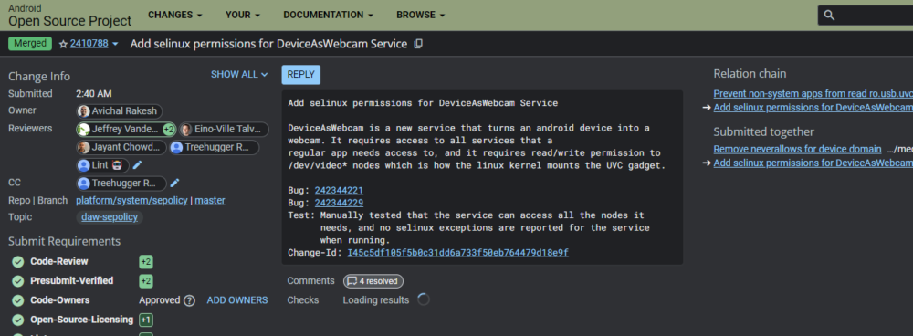The height and width of the screenshot is (336, 913).
Task: Open Prevent non-system apps relation chain link
Action: (813, 94)
